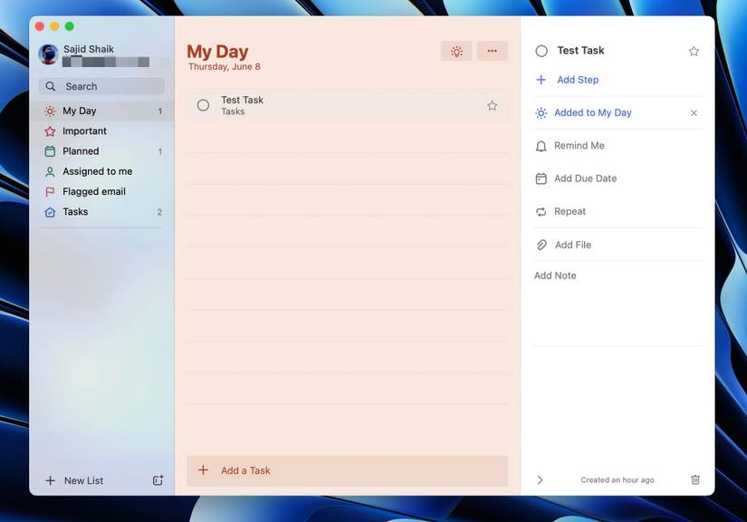The width and height of the screenshot is (747, 522).
Task: Click the bell Remind Me option
Action: tap(618, 146)
